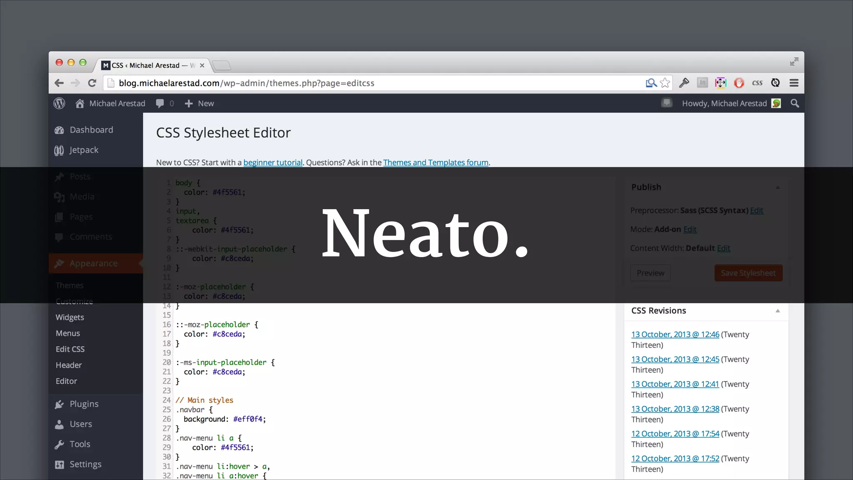Open the WordPress logo menu
853x480 pixels.
(59, 103)
